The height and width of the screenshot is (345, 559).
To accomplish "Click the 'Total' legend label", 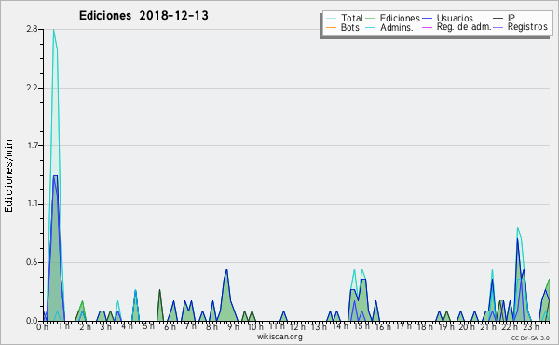I will pyautogui.click(x=352, y=18).
